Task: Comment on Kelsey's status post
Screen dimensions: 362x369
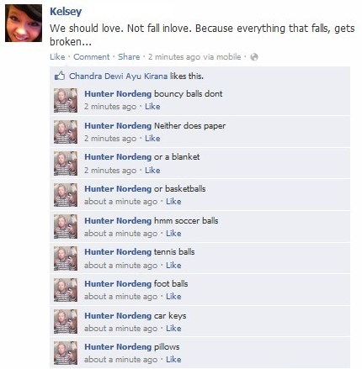Action: [x=92, y=57]
